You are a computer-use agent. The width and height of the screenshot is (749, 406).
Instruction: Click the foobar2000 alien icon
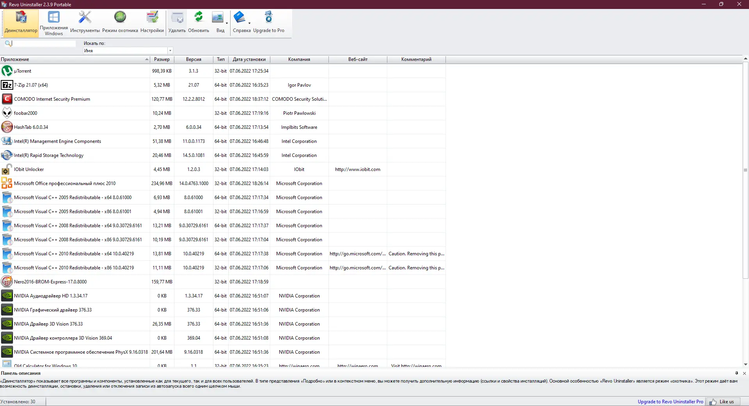[x=7, y=113]
